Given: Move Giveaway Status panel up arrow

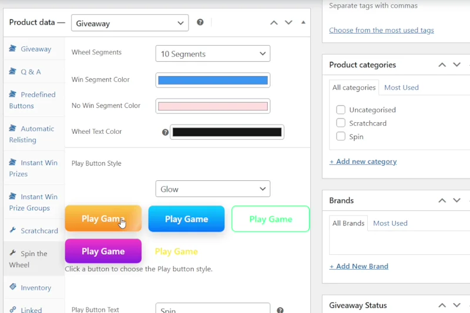Looking at the screenshot, I should [x=442, y=305].
